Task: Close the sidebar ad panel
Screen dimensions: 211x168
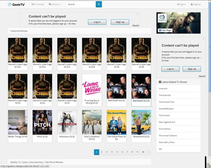Action: pos(204,39)
